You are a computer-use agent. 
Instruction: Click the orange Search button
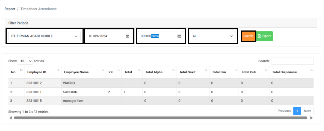248,36
